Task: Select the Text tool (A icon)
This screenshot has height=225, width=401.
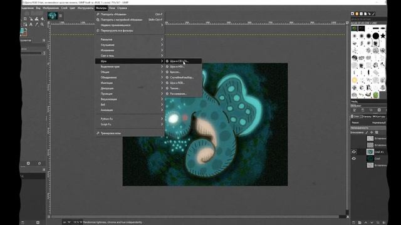Action: coord(31,24)
